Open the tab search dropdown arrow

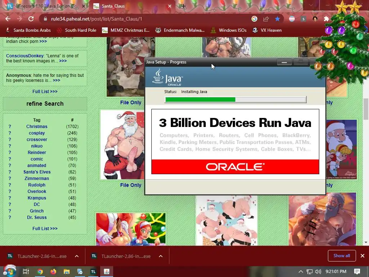tap(311, 5)
